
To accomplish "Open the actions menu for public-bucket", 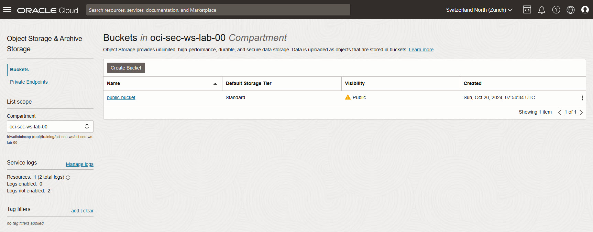I will click(582, 98).
